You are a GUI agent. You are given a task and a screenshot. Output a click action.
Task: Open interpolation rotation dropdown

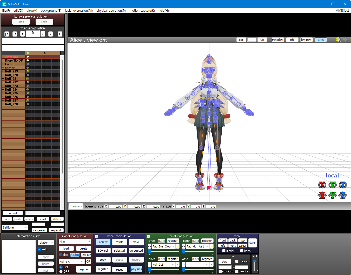coord(46,243)
